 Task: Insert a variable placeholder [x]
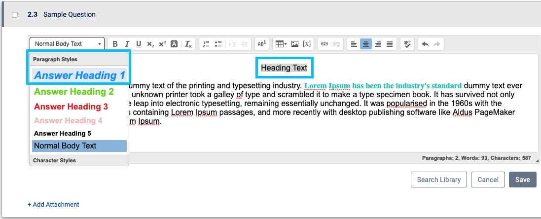[x=306, y=44]
